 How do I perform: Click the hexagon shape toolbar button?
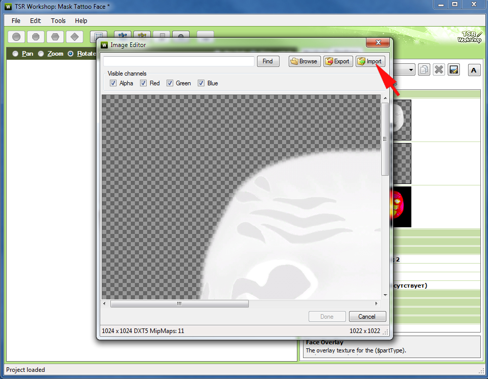click(55, 37)
